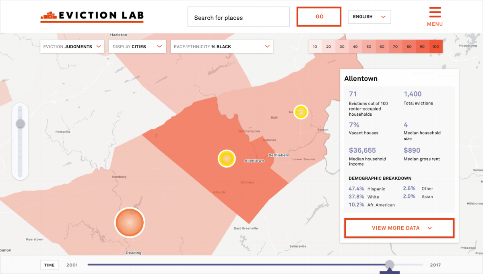The height and width of the screenshot is (274, 483).
Task: Select legend swatch 100
Action: [x=436, y=47]
